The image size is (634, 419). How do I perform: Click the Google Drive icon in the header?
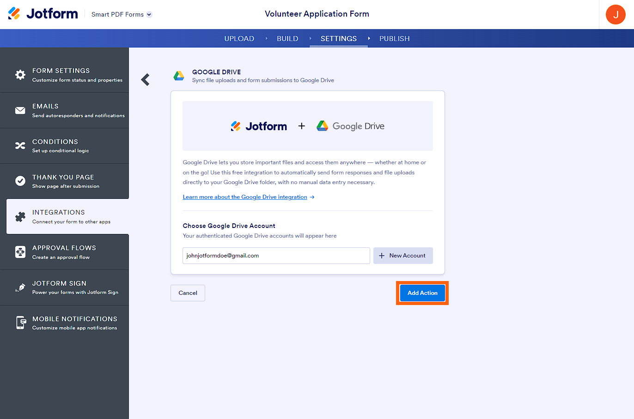[179, 75]
